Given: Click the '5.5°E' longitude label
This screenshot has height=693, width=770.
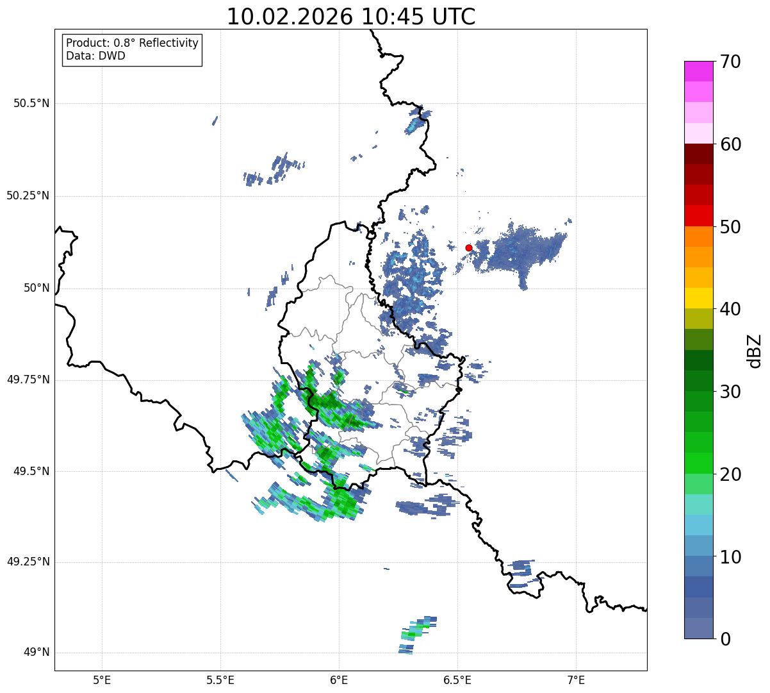Looking at the screenshot, I should [x=220, y=680].
